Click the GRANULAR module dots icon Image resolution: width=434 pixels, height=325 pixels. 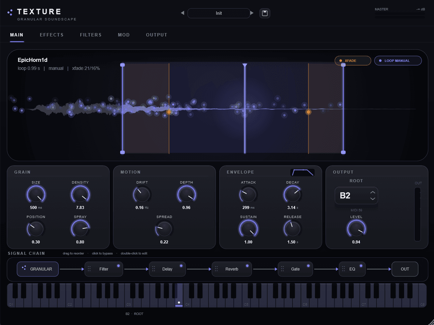point(24,267)
